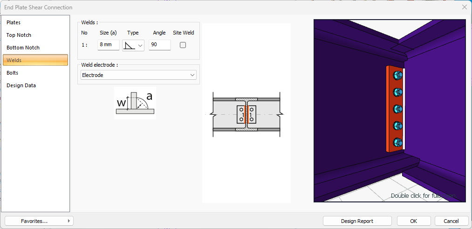Confirm the dialog with OK
This screenshot has height=229, width=472.
pos(413,221)
